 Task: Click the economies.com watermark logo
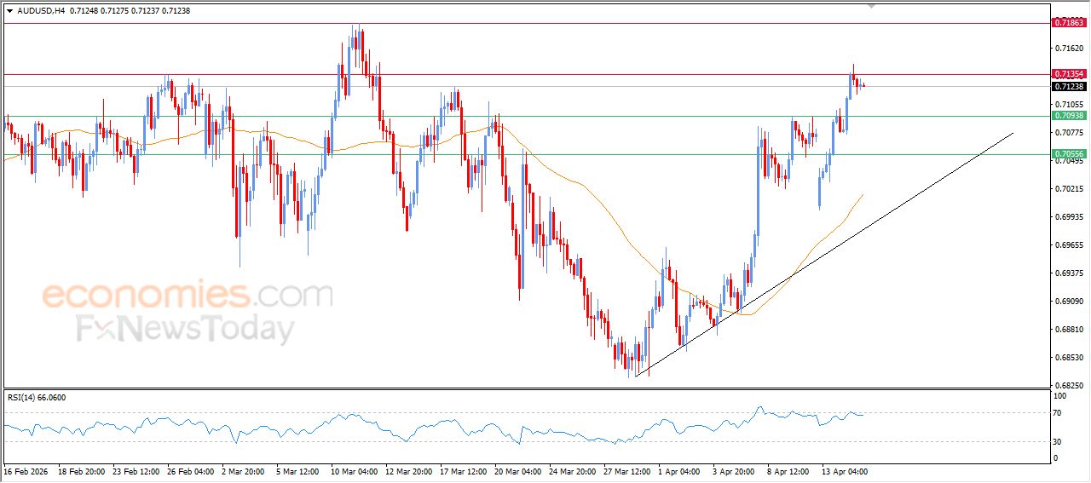click(x=188, y=296)
